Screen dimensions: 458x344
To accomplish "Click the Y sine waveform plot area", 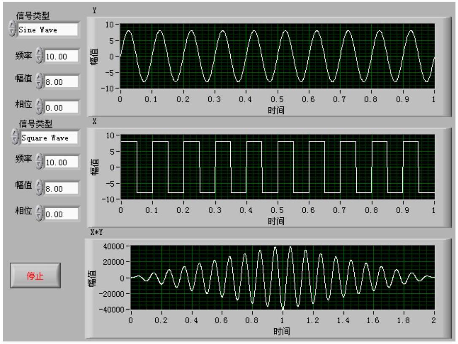I will (x=277, y=56).
